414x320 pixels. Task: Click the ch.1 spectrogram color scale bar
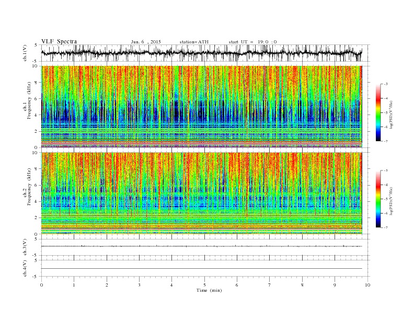pos(378,113)
